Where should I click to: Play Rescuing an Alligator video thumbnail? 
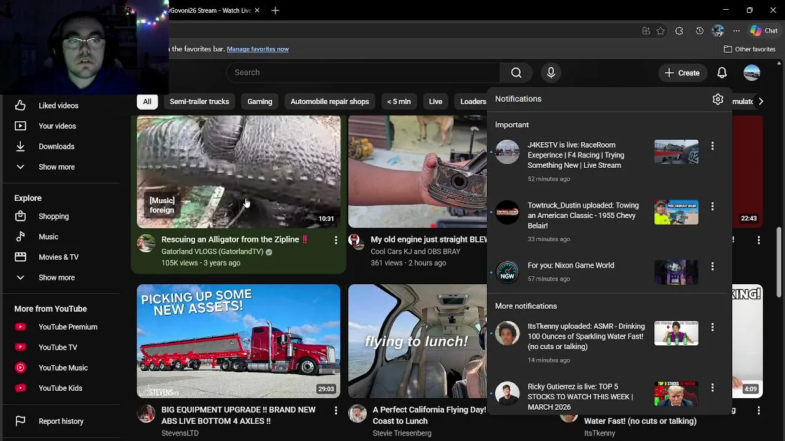(239, 171)
